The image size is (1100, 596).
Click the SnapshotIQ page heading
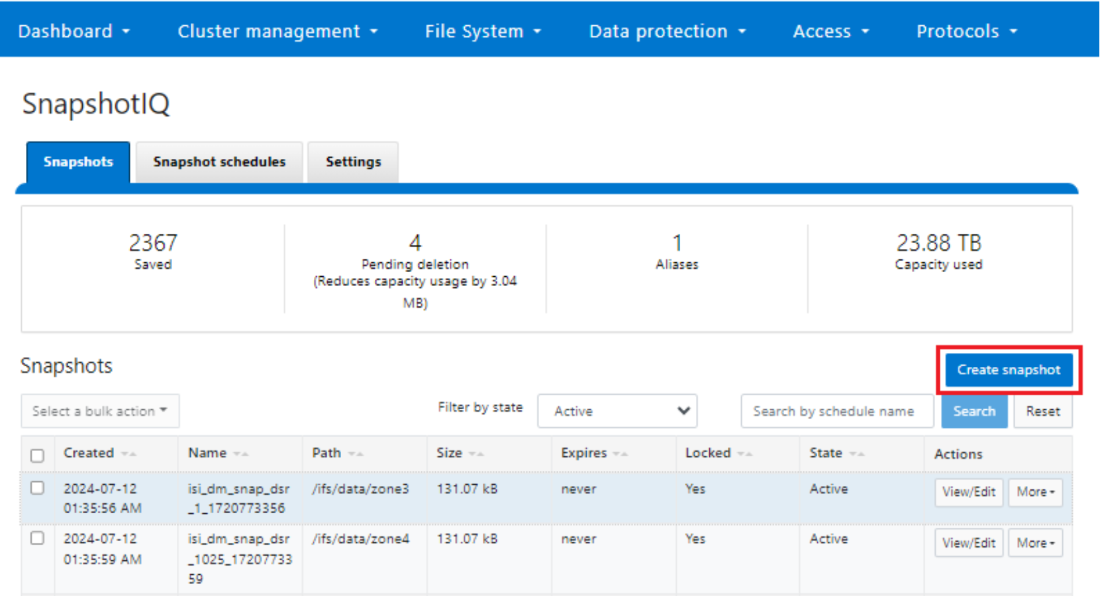96,104
